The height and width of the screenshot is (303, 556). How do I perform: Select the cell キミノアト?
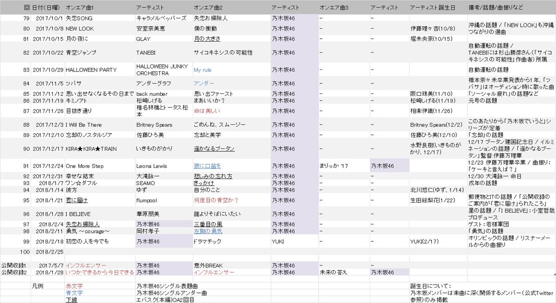click(77, 100)
